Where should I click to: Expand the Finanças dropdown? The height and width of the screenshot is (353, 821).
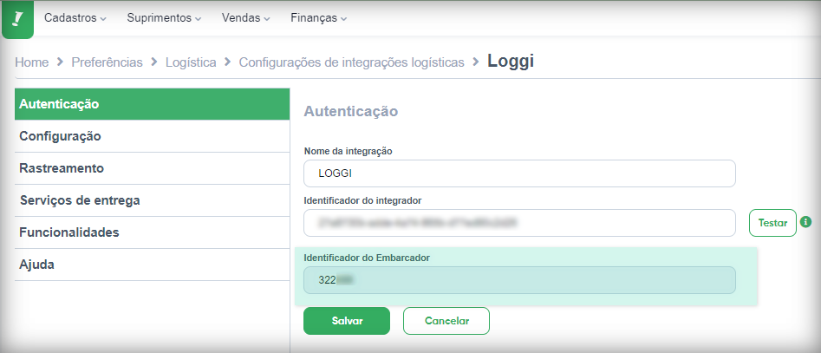pyautogui.click(x=318, y=18)
